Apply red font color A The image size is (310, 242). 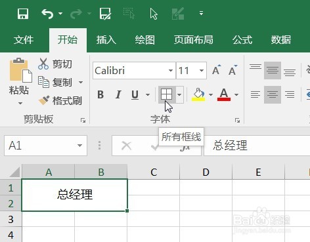point(224,94)
